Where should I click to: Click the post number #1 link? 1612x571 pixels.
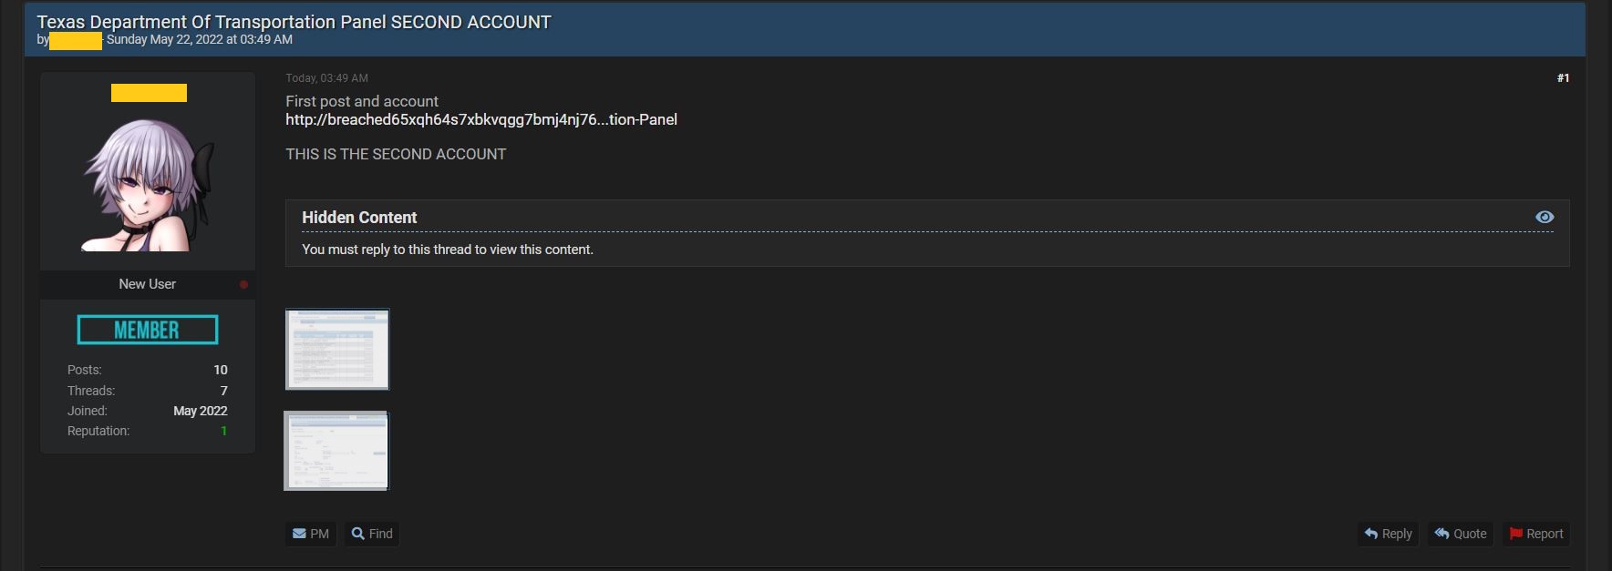click(x=1563, y=78)
